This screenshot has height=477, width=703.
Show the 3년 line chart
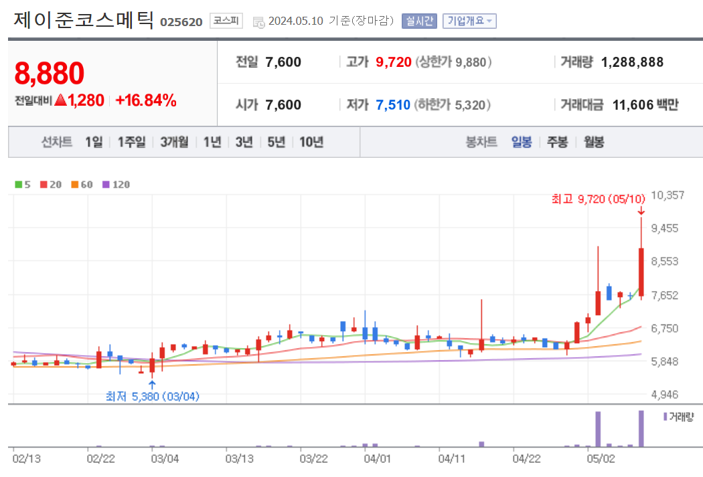pyautogui.click(x=244, y=142)
